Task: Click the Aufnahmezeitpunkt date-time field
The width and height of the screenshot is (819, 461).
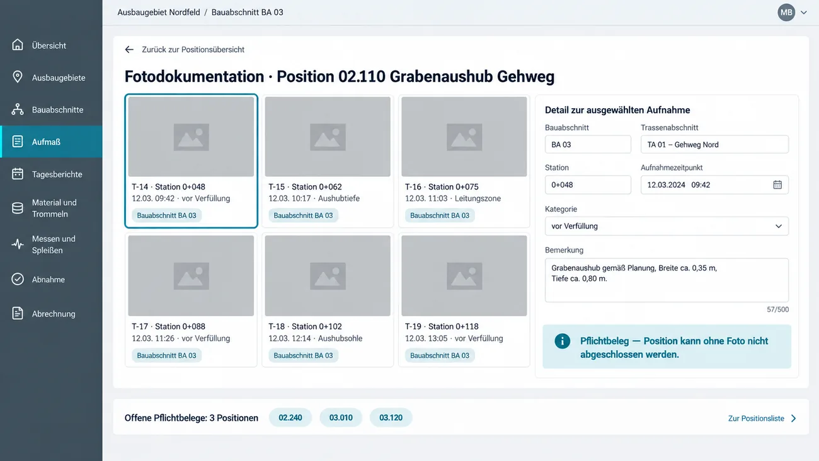Action: [x=714, y=185]
